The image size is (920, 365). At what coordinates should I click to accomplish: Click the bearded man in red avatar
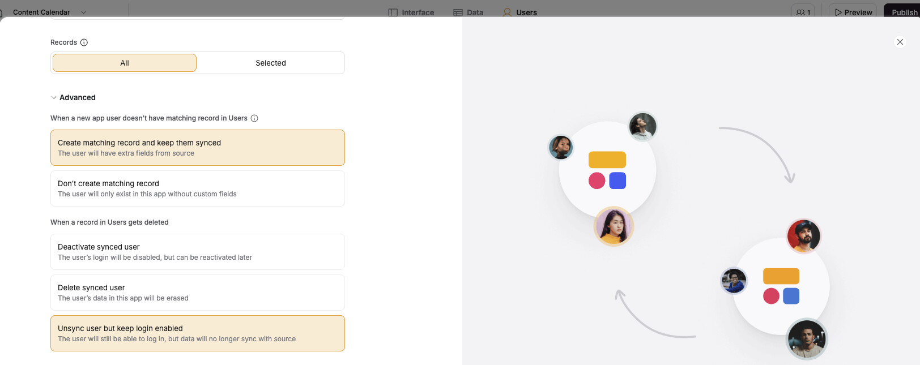click(x=803, y=236)
